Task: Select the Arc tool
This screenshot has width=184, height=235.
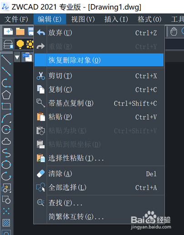Action: (x=6, y=118)
